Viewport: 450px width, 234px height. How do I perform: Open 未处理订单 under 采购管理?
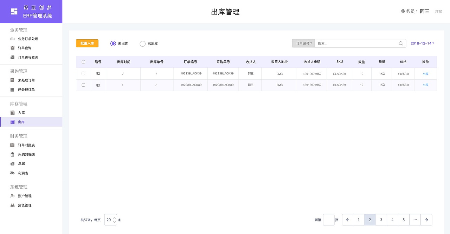[13, 80]
